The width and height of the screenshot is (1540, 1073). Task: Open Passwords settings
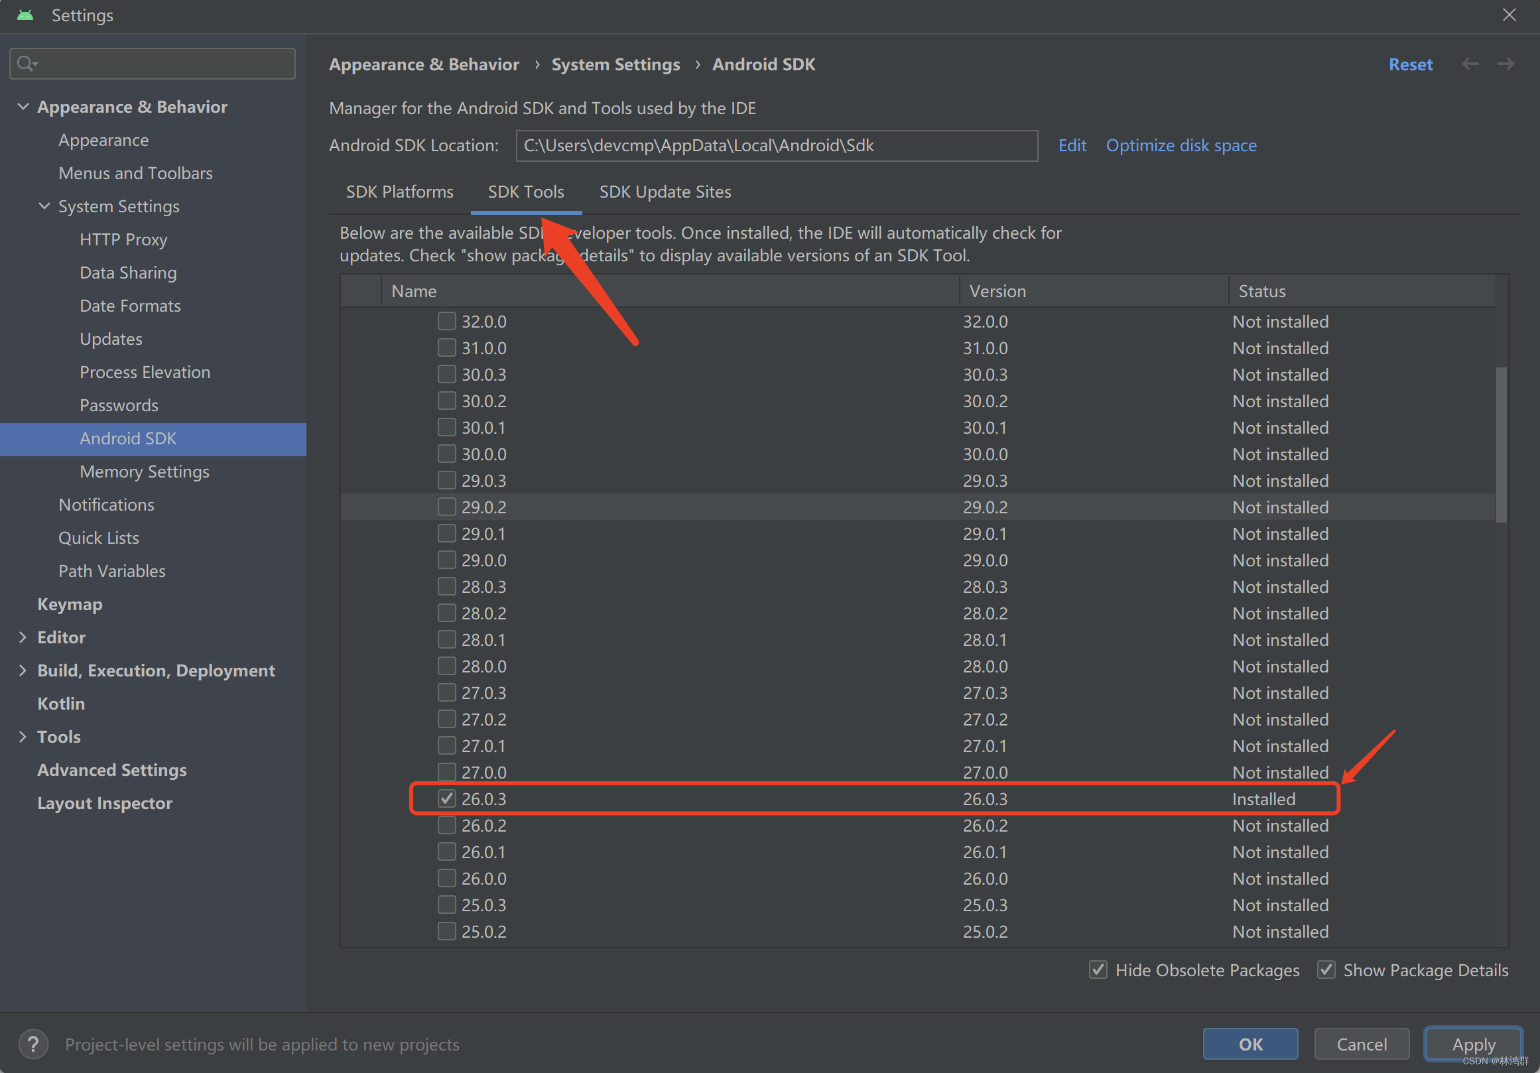119,405
